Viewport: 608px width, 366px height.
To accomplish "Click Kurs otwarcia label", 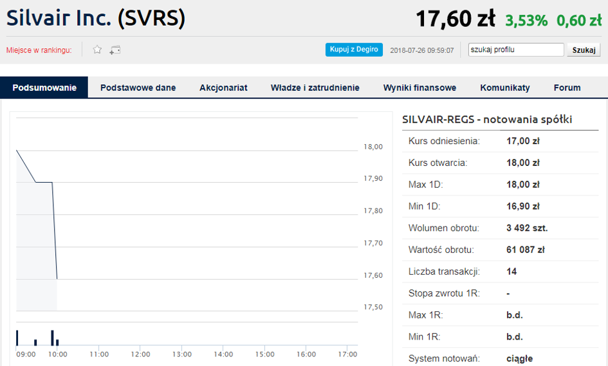I will tap(438, 163).
